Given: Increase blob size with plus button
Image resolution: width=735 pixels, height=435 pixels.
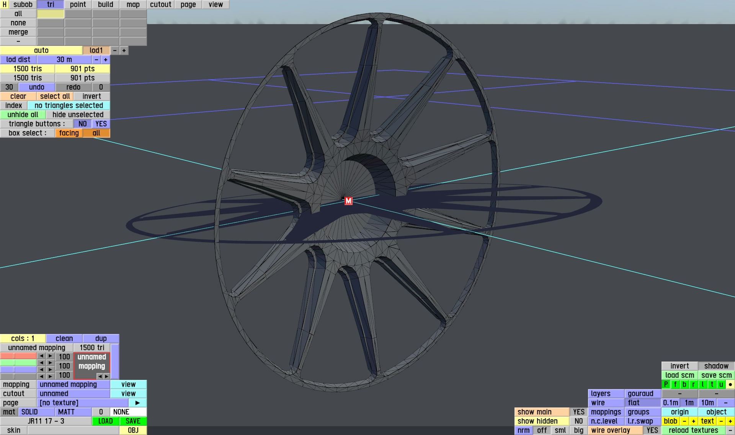Looking at the screenshot, I should click(693, 421).
